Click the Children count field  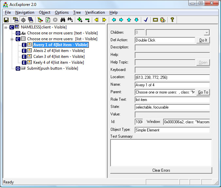(140, 33)
